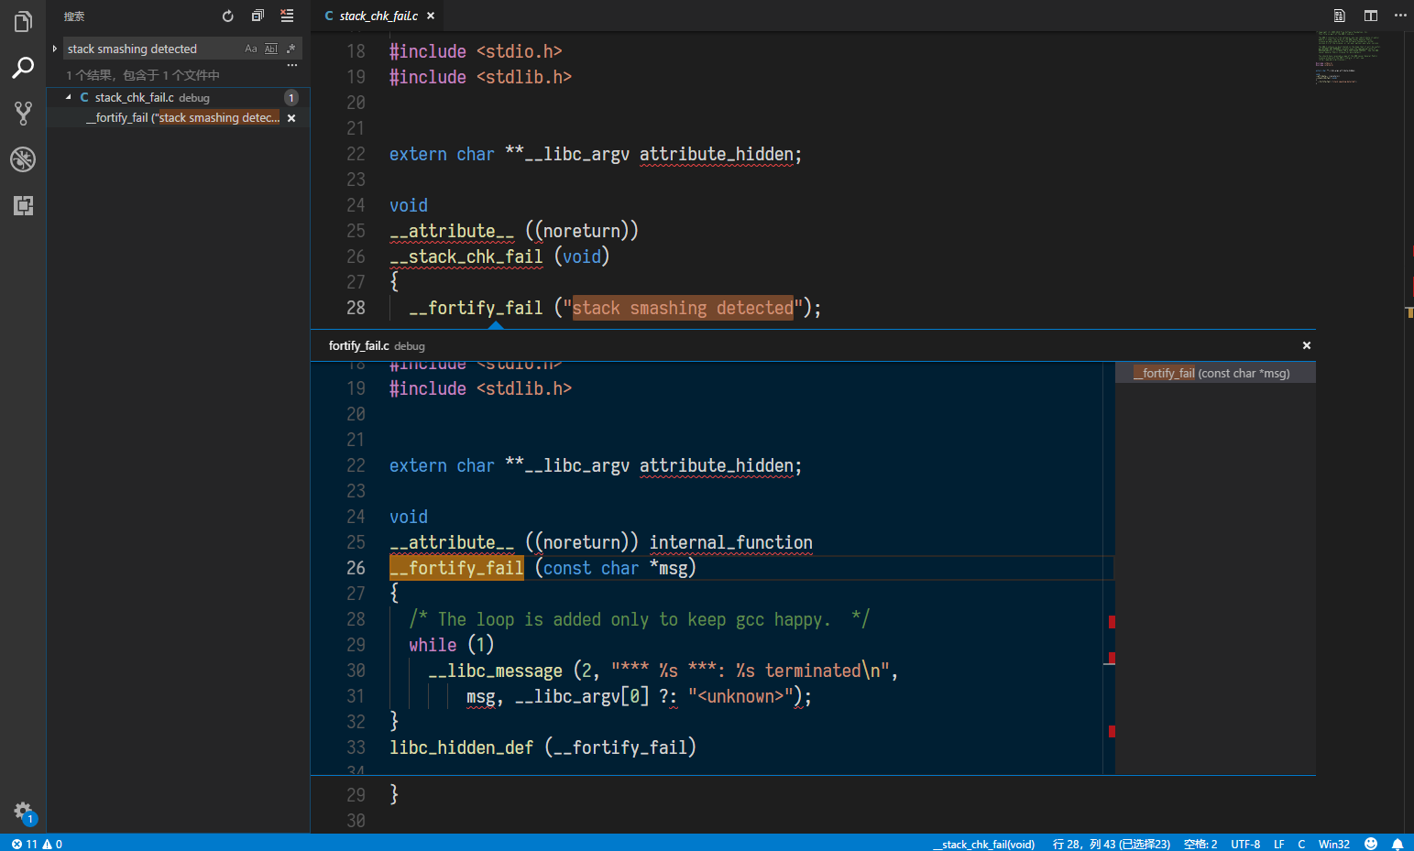
Task: Open the Debug view in activity bar
Action: 23,159
